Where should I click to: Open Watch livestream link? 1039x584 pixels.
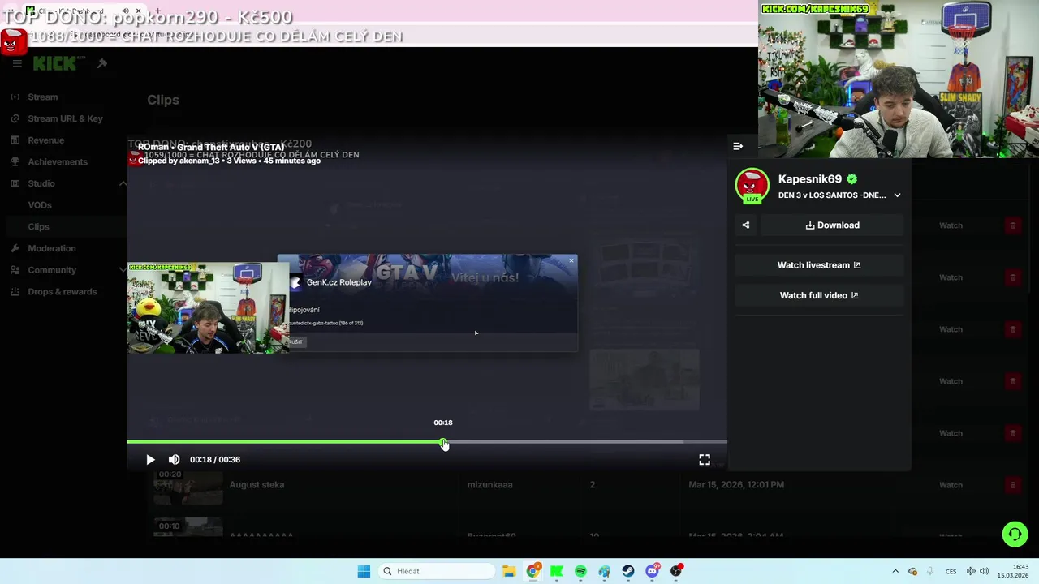[819, 265]
